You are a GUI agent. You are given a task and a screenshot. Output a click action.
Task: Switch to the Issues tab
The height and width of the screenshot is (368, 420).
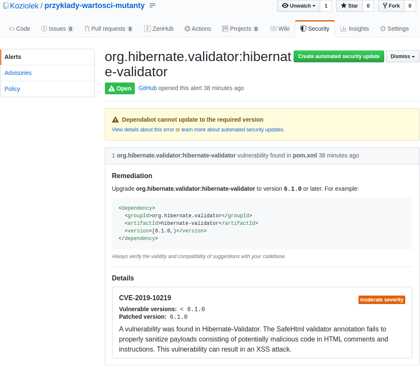(57, 29)
